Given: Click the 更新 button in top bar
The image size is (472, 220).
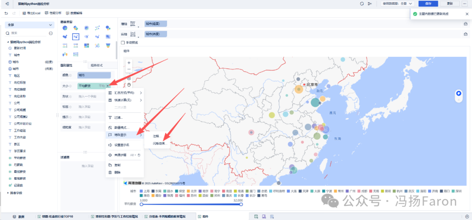Looking at the screenshot, I should (x=449, y=3).
